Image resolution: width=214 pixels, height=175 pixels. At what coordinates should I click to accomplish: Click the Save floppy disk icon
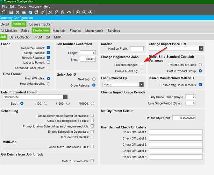click(x=11, y=12)
